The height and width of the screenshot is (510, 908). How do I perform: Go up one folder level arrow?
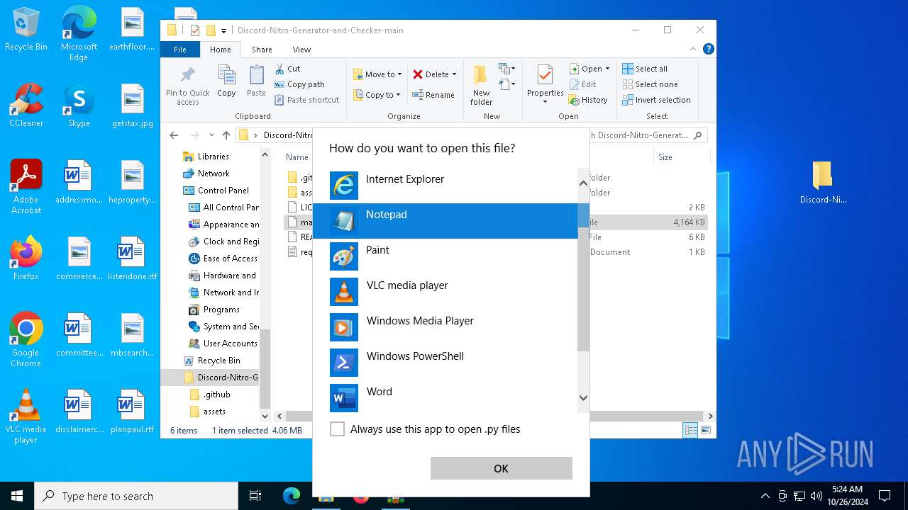coord(226,135)
